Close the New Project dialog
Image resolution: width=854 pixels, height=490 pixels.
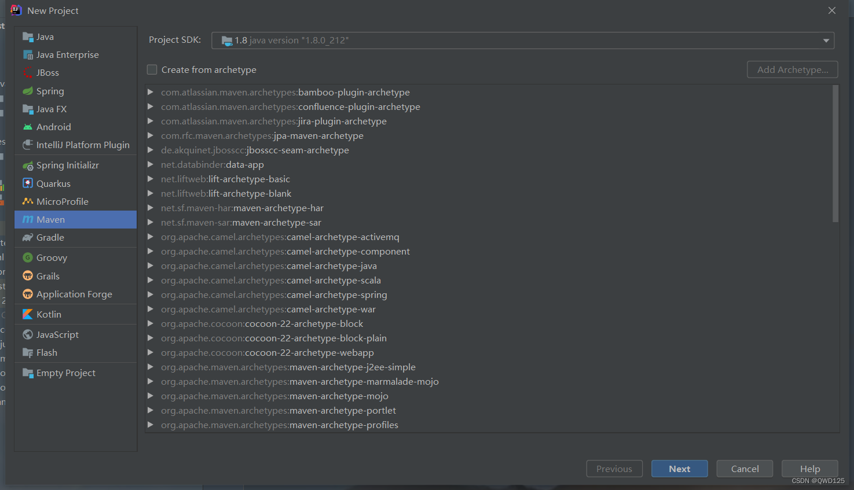click(832, 10)
